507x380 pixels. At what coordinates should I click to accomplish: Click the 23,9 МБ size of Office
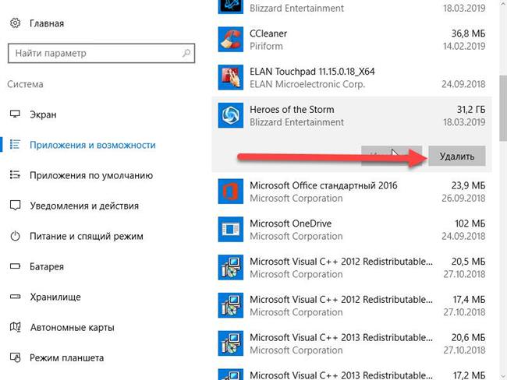pos(468,185)
